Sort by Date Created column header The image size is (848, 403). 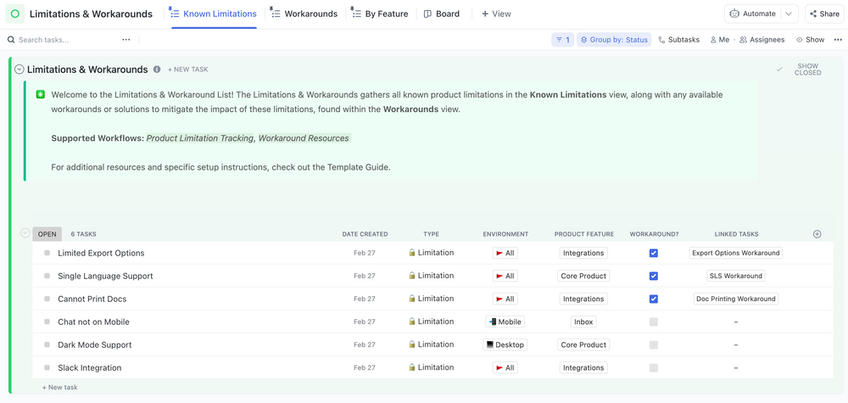pos(365,234)
